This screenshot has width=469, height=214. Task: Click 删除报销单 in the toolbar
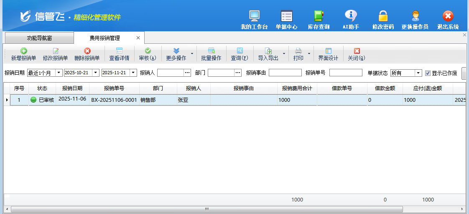click(x=87, y=54)
